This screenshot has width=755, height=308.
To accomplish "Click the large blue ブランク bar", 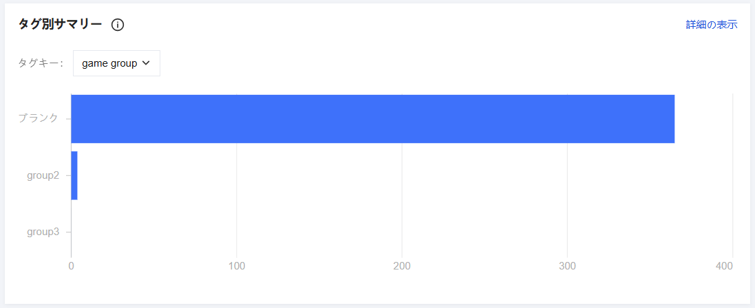I will (372, 119).
